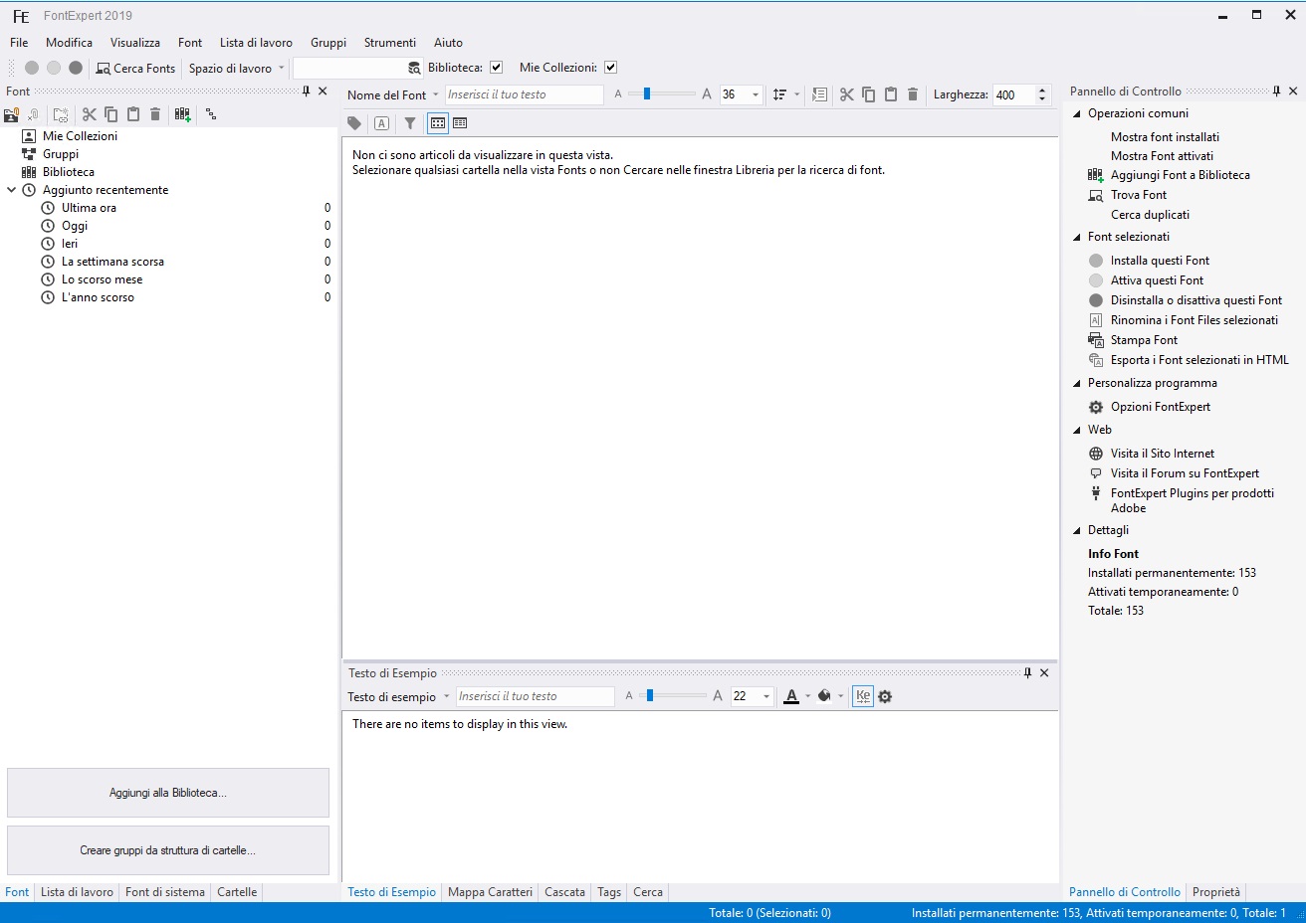Click the tag icon in the font view toolbar

tap(354, 123)
